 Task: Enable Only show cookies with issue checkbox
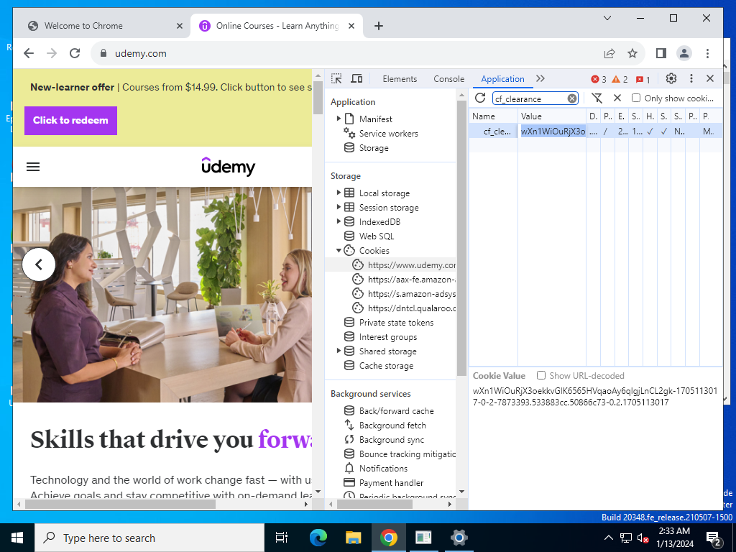[x=636, y=98]
